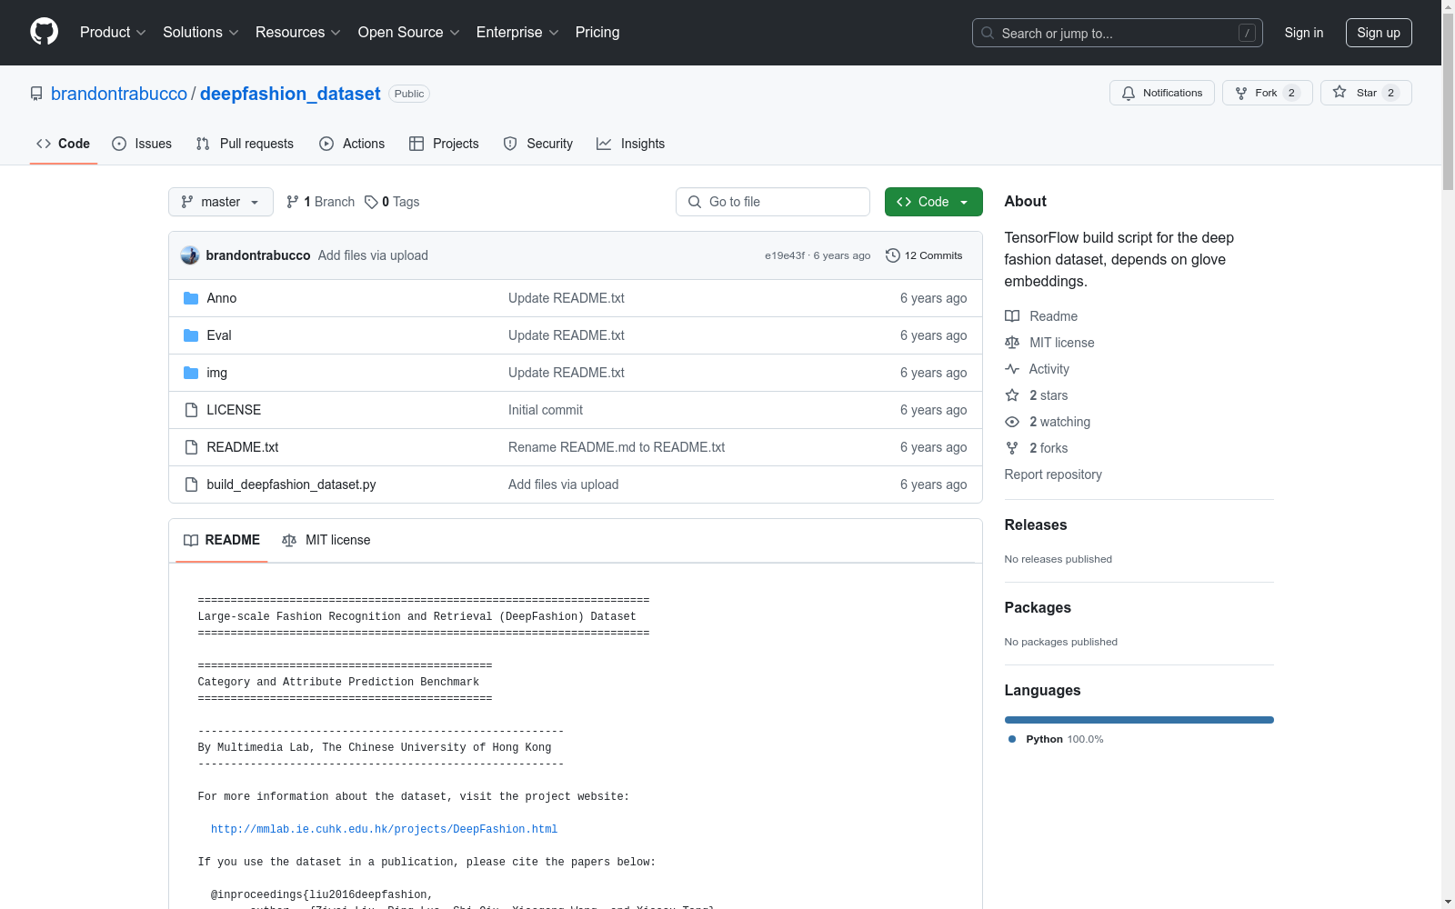This screenshot has height=909, width=1455.
Task: Click the 'Packages' heading
Action: point(1038,607)
